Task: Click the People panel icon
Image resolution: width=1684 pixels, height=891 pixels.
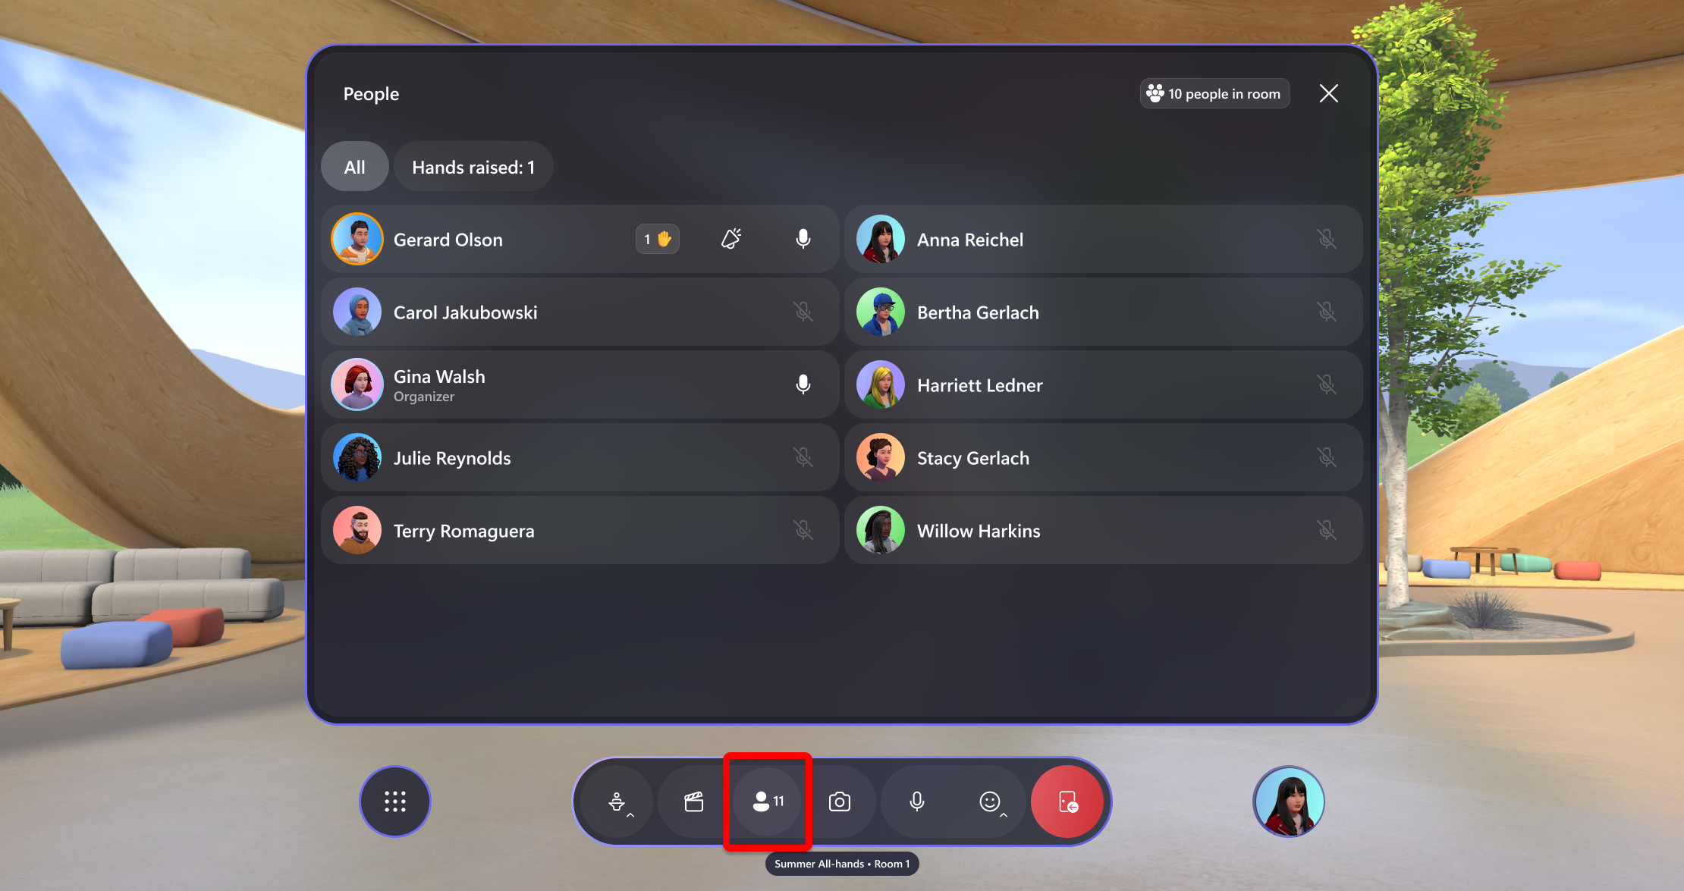Action: tap(768, 800)
